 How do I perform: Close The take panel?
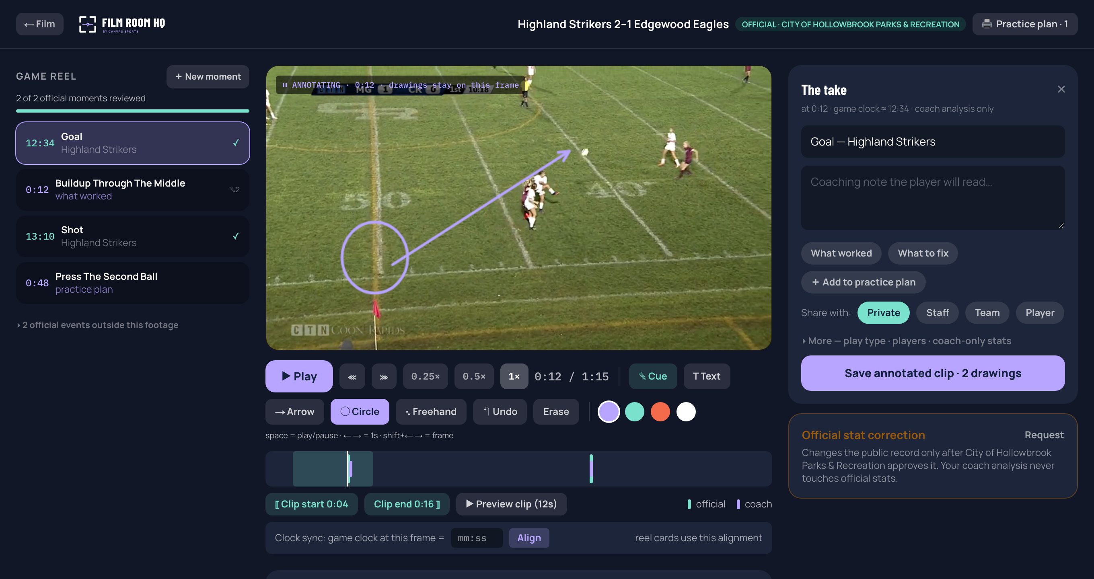pos(1061,89)
